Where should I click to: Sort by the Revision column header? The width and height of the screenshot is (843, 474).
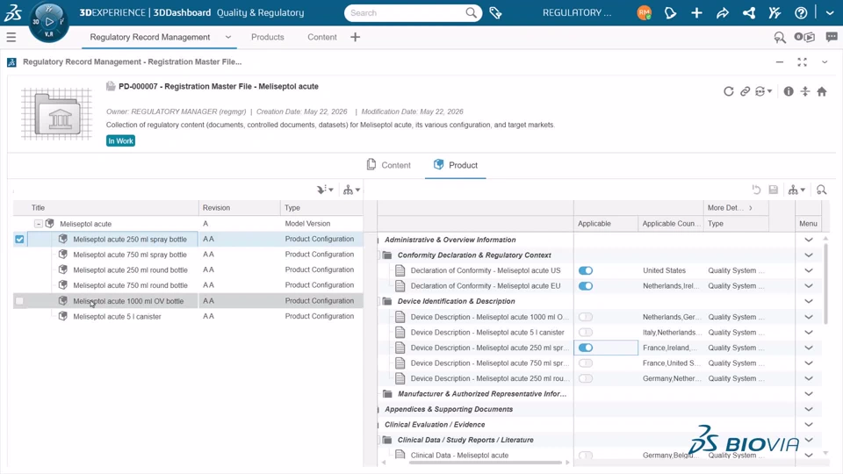coord(216,208)
